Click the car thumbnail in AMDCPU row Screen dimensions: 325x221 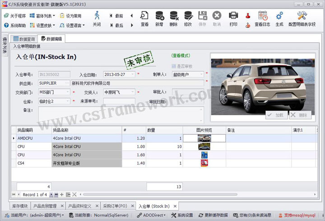[204, 139]
